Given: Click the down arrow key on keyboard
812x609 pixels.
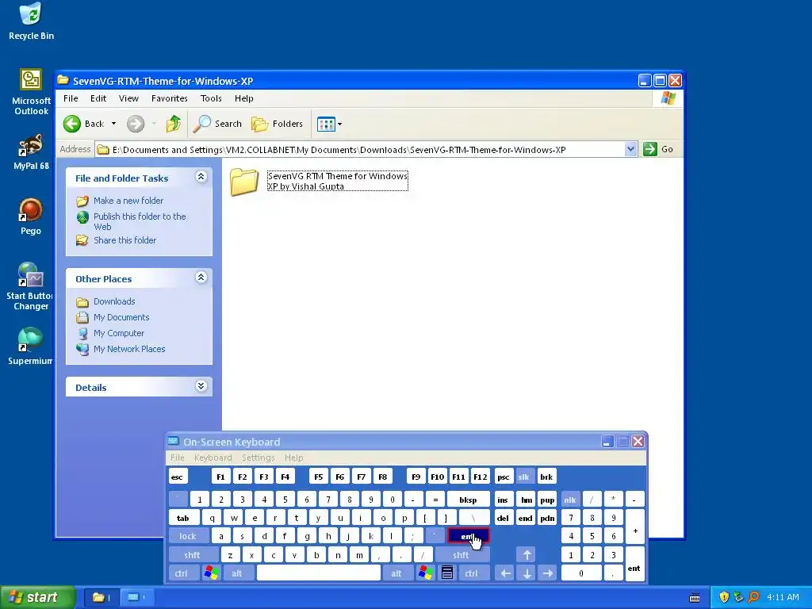Looking at the screenshot, I should 527,573.
